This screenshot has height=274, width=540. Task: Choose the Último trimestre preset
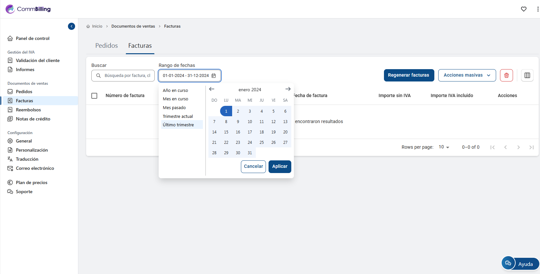(178, 125)
